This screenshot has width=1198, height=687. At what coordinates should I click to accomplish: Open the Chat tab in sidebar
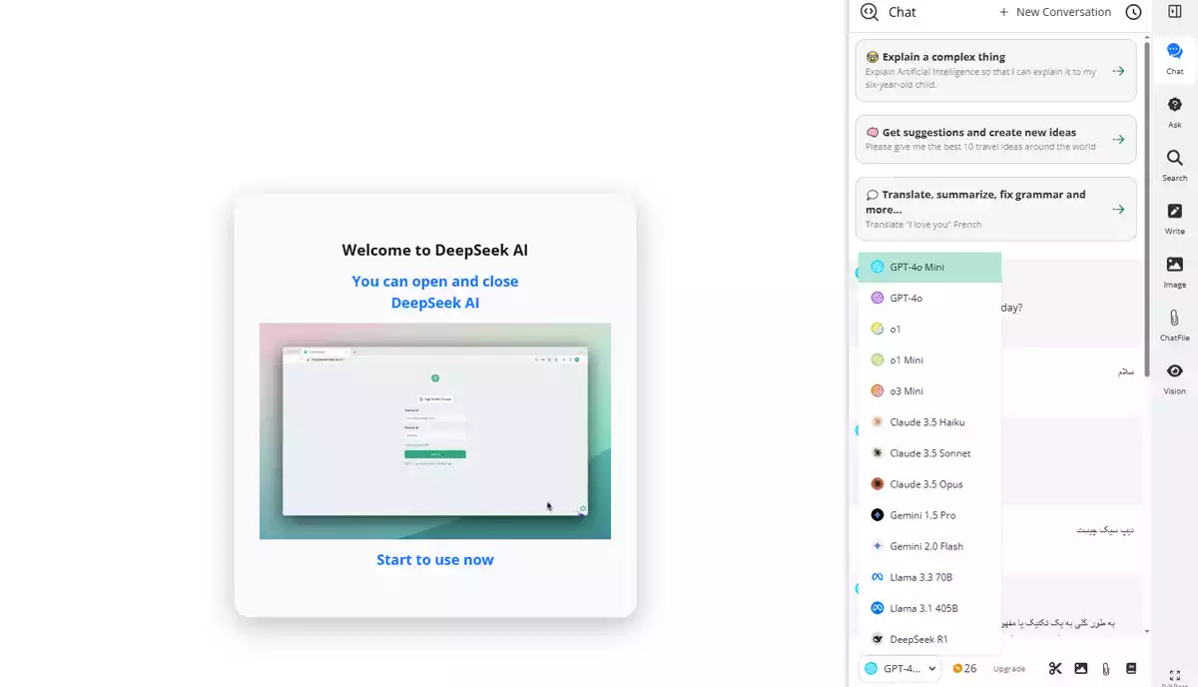coord(1175,59)
